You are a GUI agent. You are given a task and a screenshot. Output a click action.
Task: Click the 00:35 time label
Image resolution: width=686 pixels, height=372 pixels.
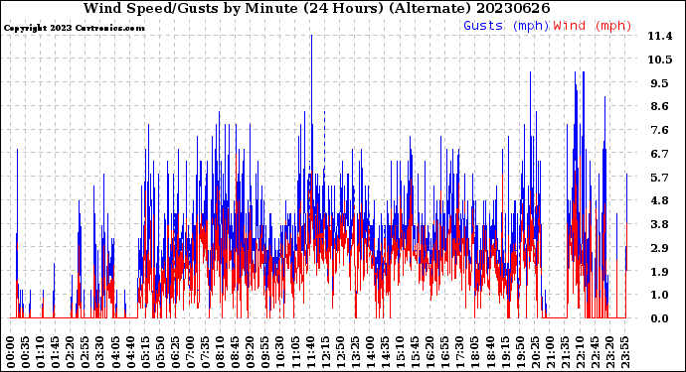tap(26, 352)
